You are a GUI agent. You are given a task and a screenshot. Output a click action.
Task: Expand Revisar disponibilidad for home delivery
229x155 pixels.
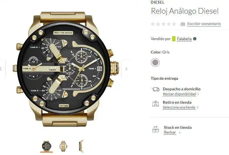tap(181, 94)
